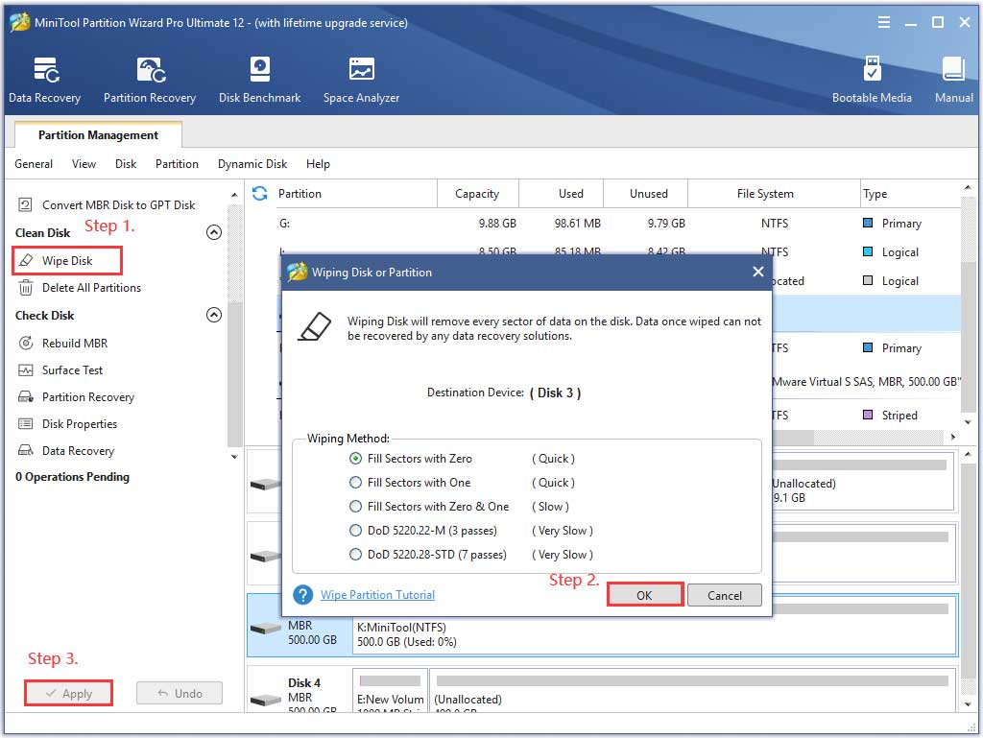This screenshot has width=983, height=738.
Task: Select Fill Sectors with Zero method
Action: click(x=355, y=459)
